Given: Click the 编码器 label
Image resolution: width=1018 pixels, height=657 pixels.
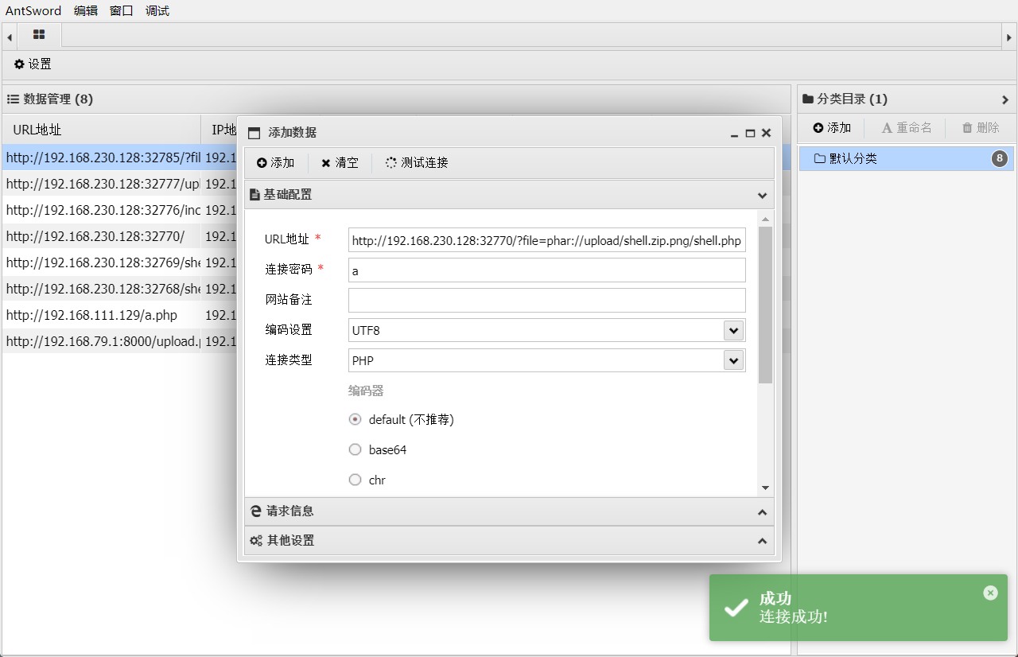Looking at the screenshot, I should [366, 391].
